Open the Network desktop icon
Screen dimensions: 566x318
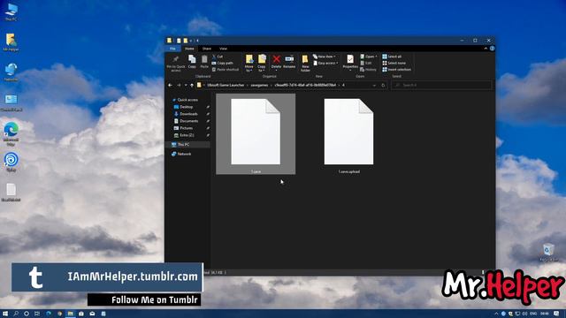click(11, 72)
